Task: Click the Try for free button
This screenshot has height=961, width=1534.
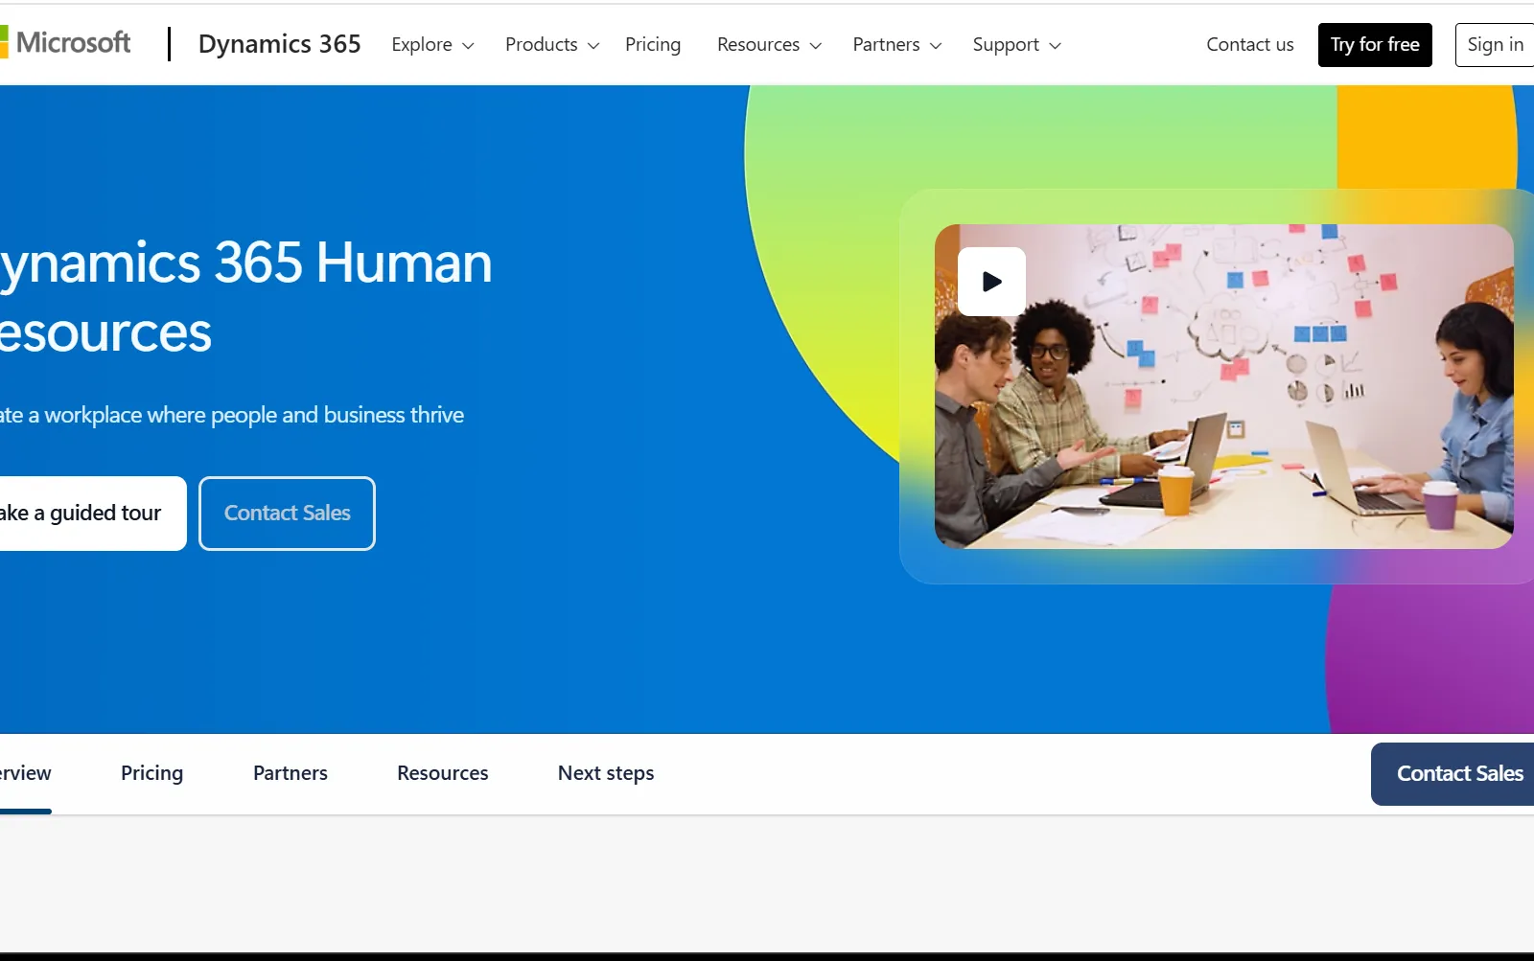Action: [1375, 45]
